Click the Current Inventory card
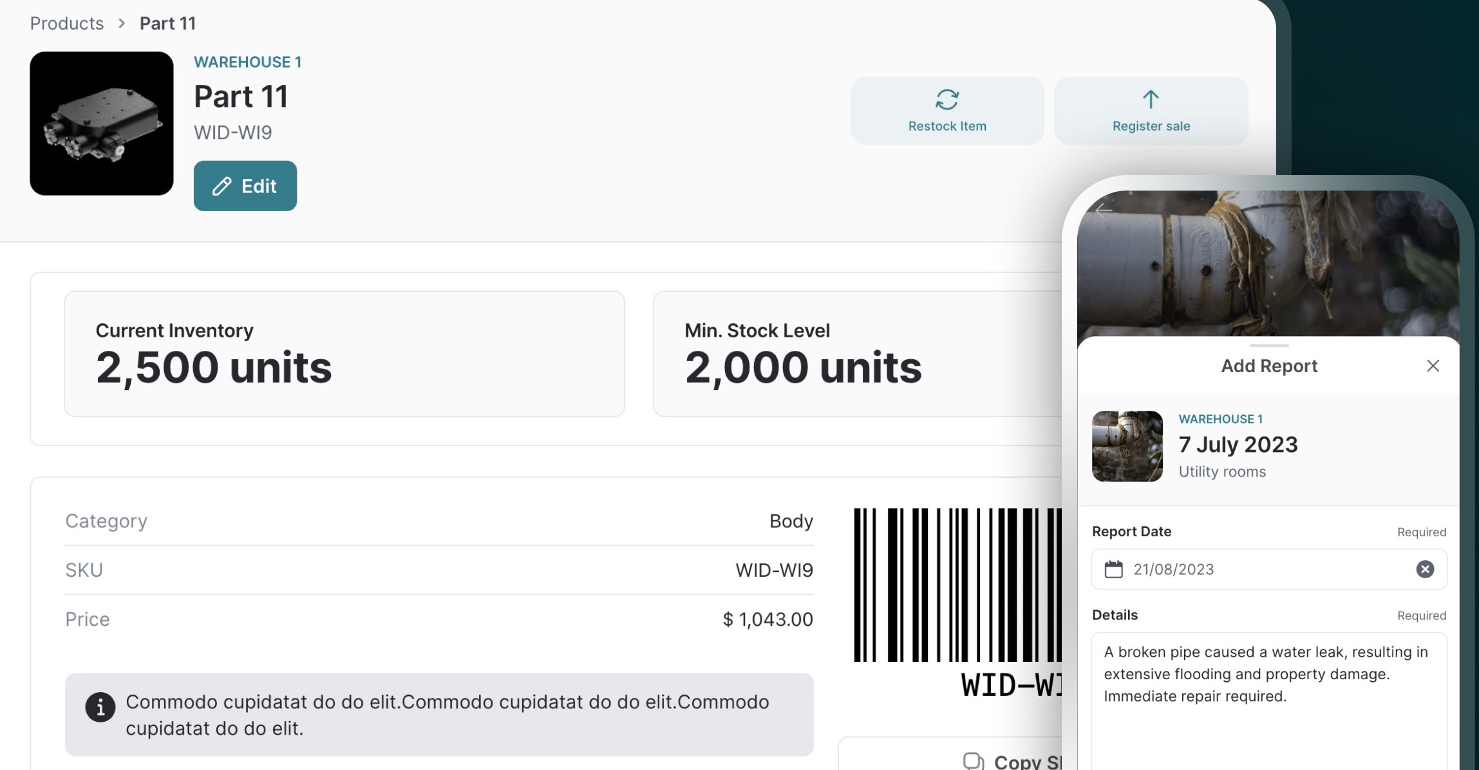This screenshot has width=1479, height=770. [344, 353]
